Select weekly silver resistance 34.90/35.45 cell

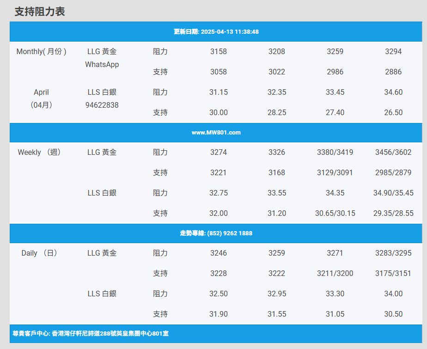tap(393, 193)
